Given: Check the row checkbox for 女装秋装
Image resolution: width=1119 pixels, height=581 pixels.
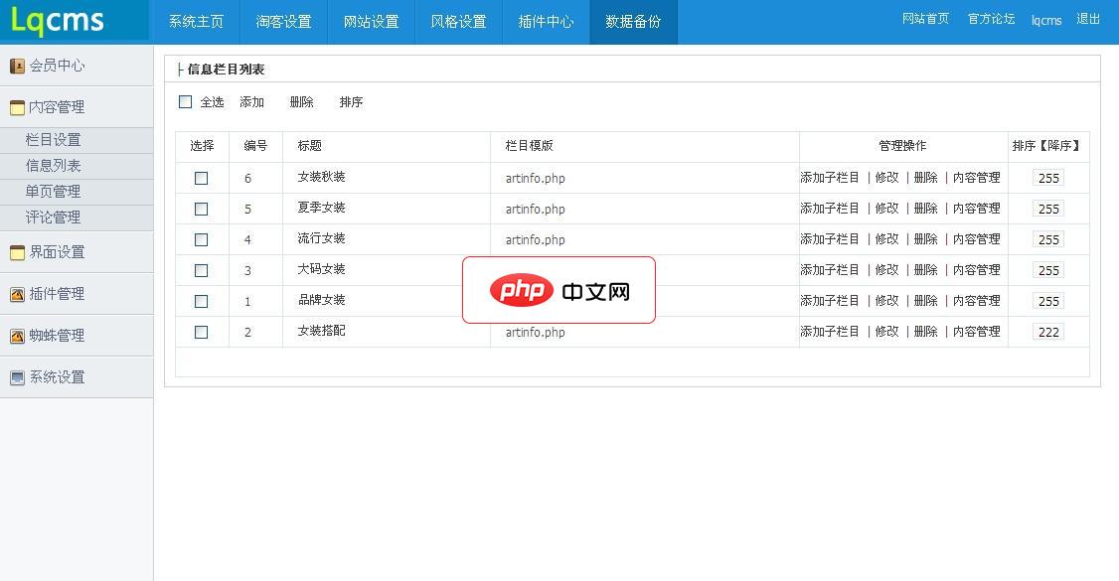Looking at the screenshot, I should coord(202,179).
